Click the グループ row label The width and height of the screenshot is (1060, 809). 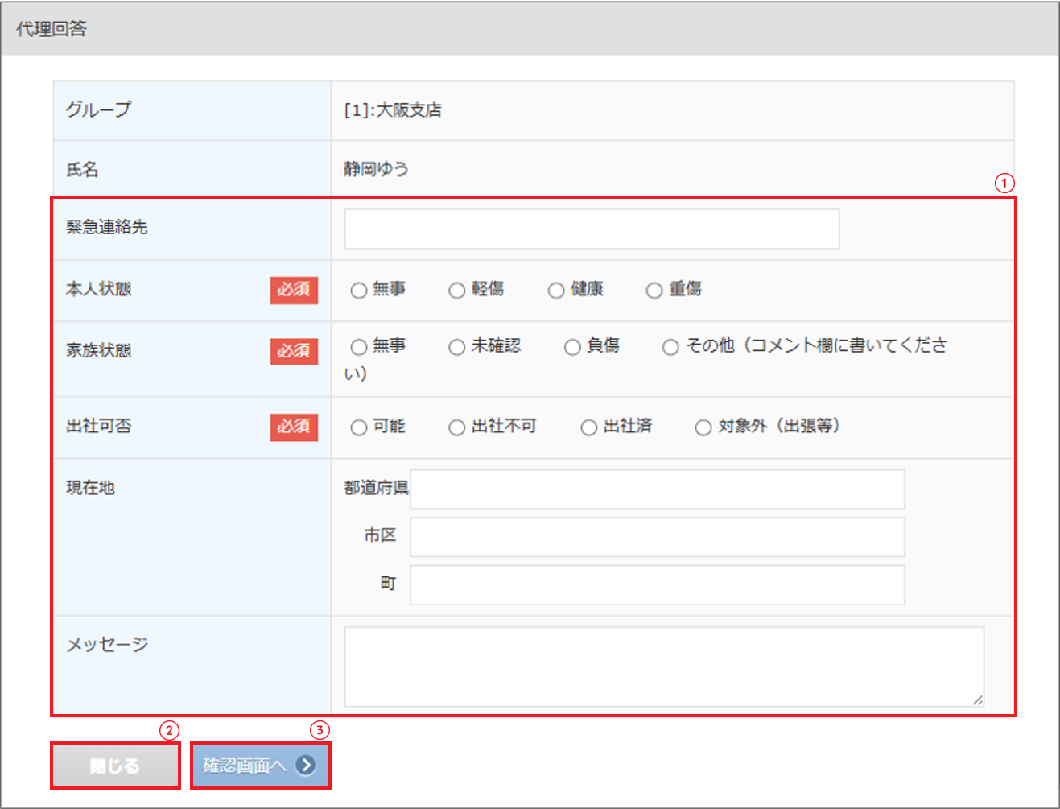click(98, 109)
